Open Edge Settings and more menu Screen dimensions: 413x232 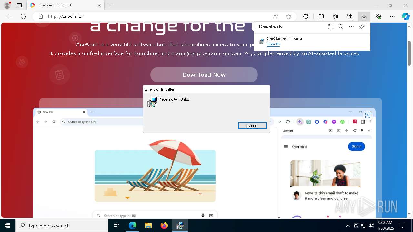coord(392,16)
